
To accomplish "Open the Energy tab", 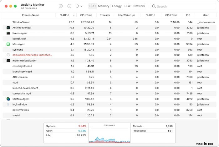I will coord(117,6).
